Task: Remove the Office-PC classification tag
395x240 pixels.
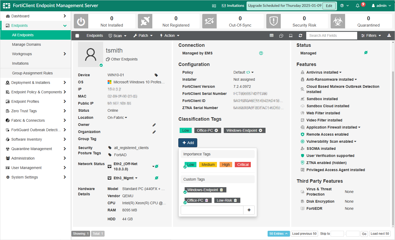Action: click(216, 130)
